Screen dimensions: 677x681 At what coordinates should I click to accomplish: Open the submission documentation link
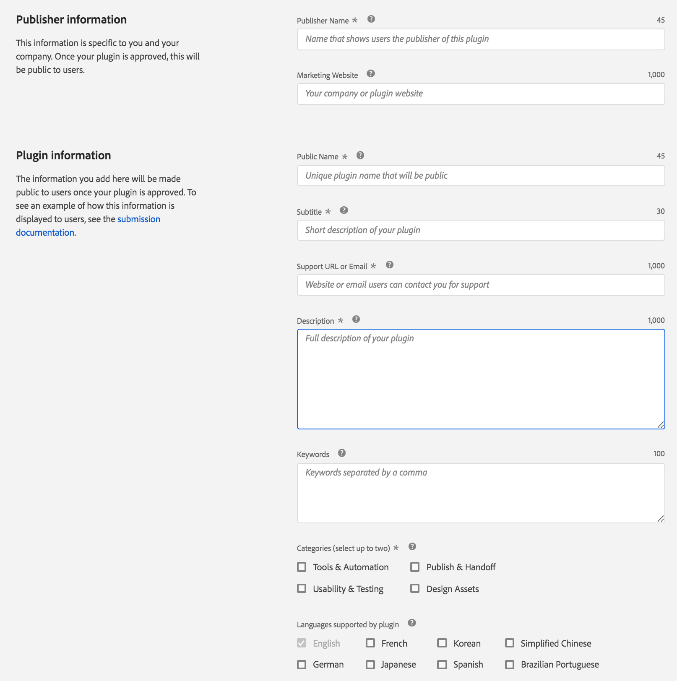tap(88, 226)
